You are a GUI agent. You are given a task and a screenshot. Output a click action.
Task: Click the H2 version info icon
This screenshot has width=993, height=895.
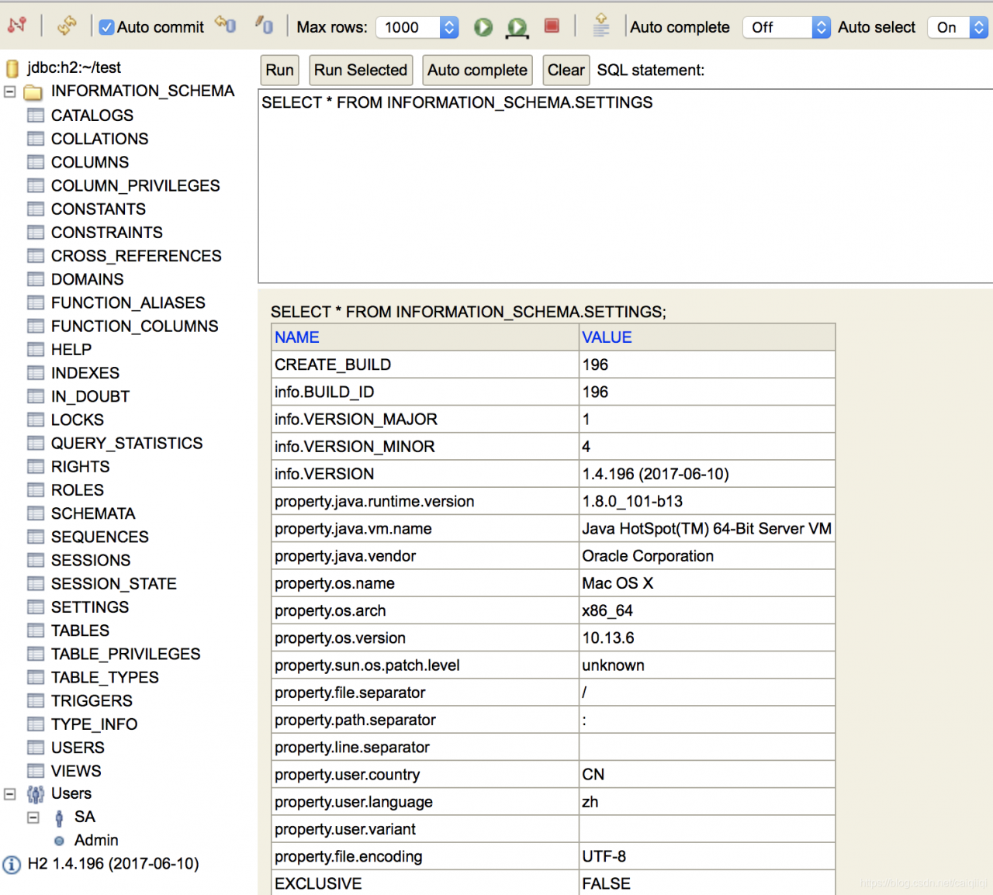12,864
